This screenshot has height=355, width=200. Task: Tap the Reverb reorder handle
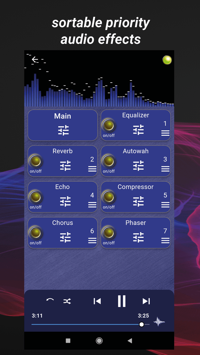[x=92, y=169]
